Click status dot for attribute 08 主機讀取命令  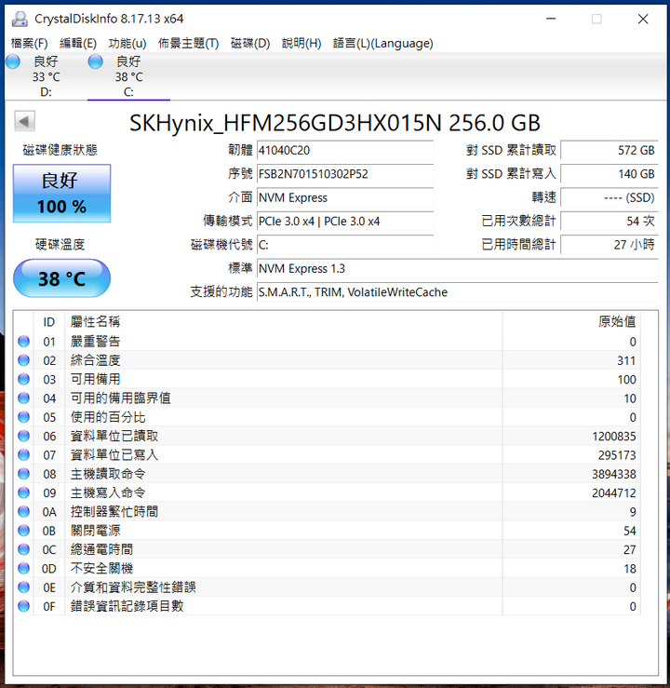click(x=23, y=474)
